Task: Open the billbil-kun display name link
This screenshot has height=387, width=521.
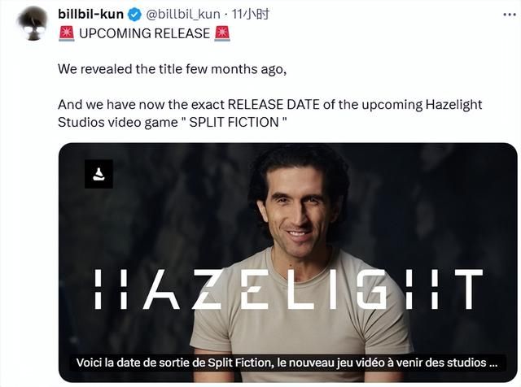Action: click(x=90, y=15)
